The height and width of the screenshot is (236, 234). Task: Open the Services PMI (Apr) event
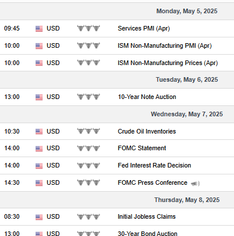144,28
